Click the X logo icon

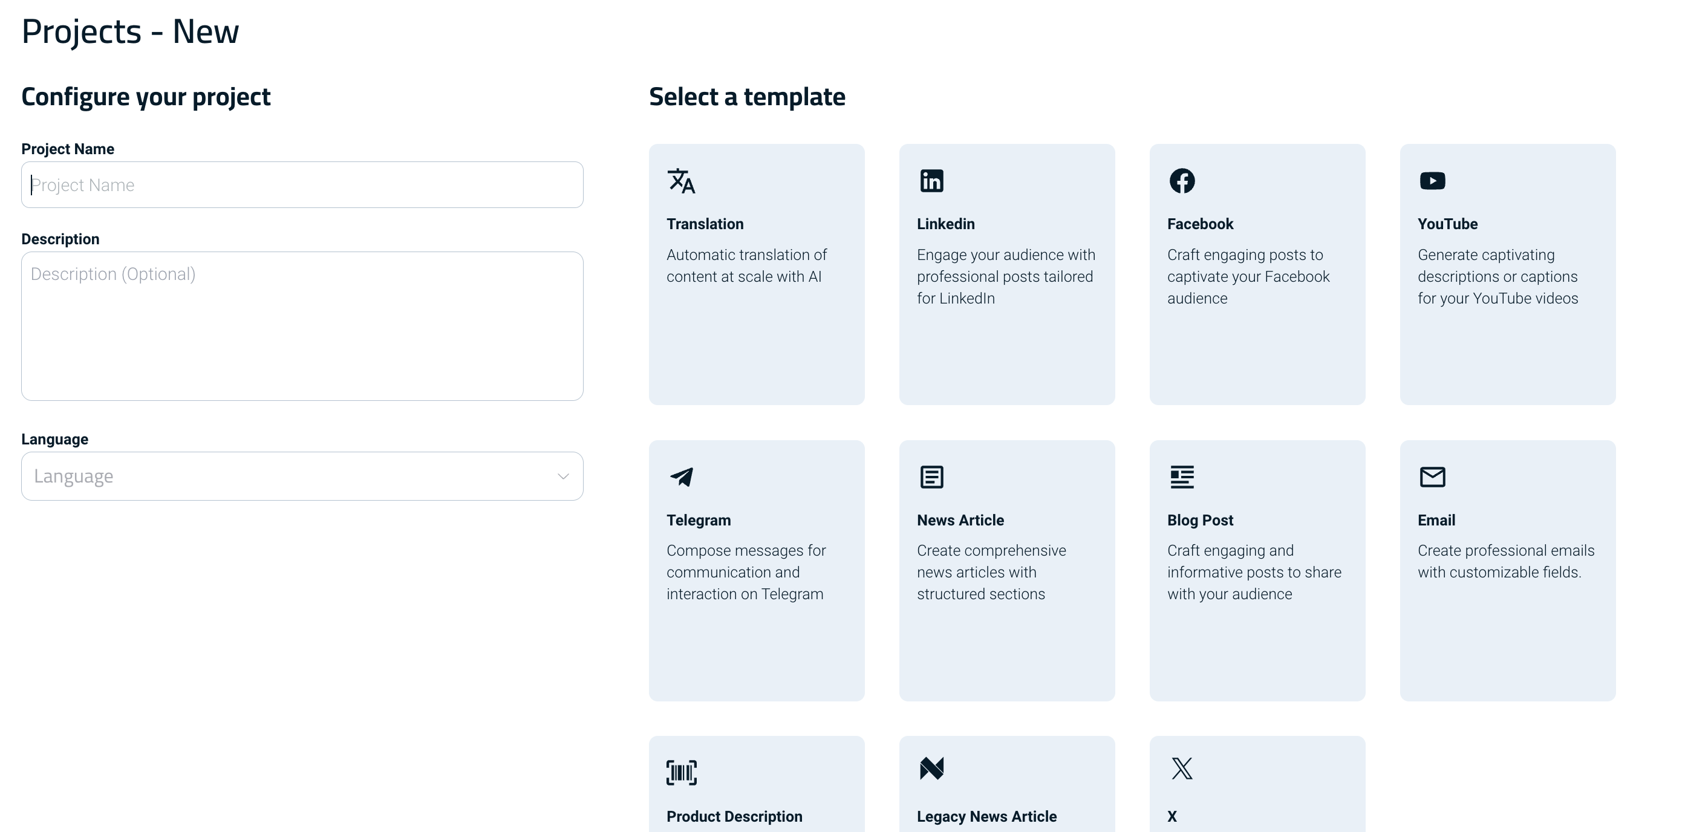[1182, 769]
